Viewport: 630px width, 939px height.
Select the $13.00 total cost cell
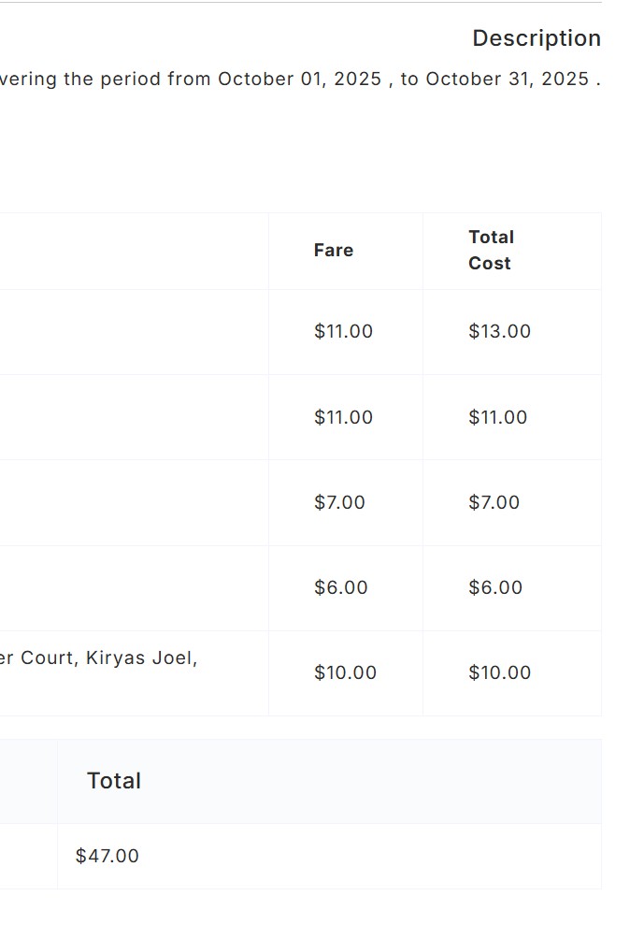[499, 332]
